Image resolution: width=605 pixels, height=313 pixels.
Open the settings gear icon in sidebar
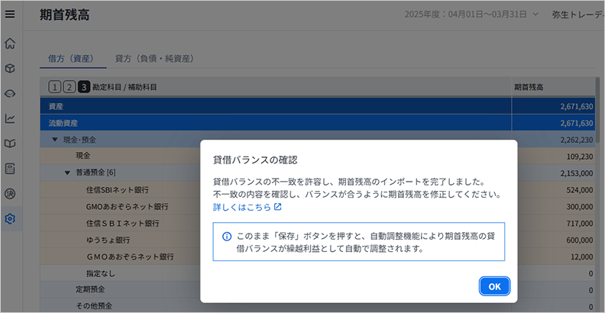pyautogui.click(x=10, y=219)
